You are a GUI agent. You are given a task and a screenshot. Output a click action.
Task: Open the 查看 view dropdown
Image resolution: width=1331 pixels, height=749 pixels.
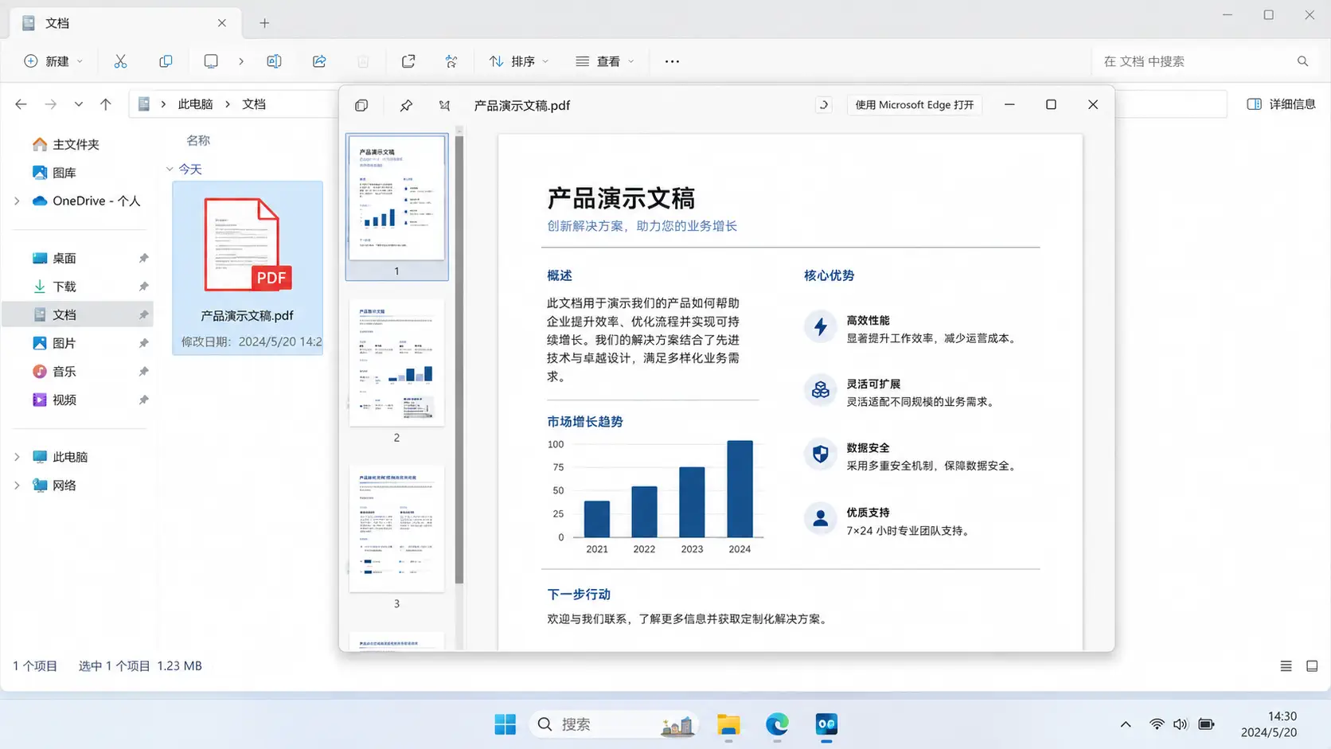coord(605,61)
